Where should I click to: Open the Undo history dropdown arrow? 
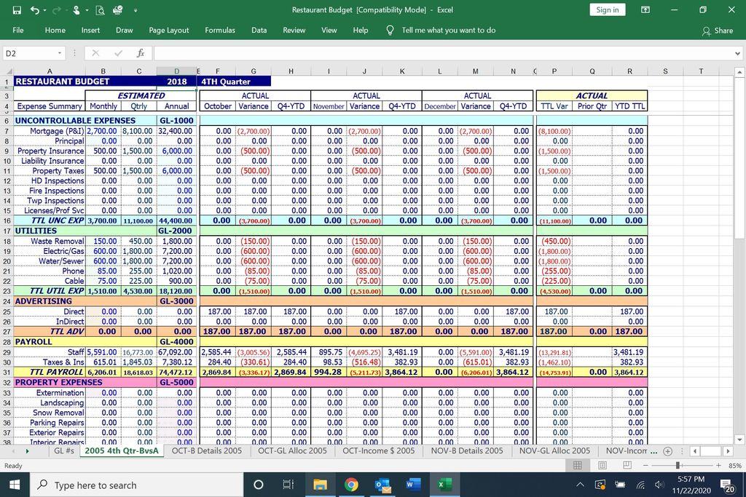point(44,10)
